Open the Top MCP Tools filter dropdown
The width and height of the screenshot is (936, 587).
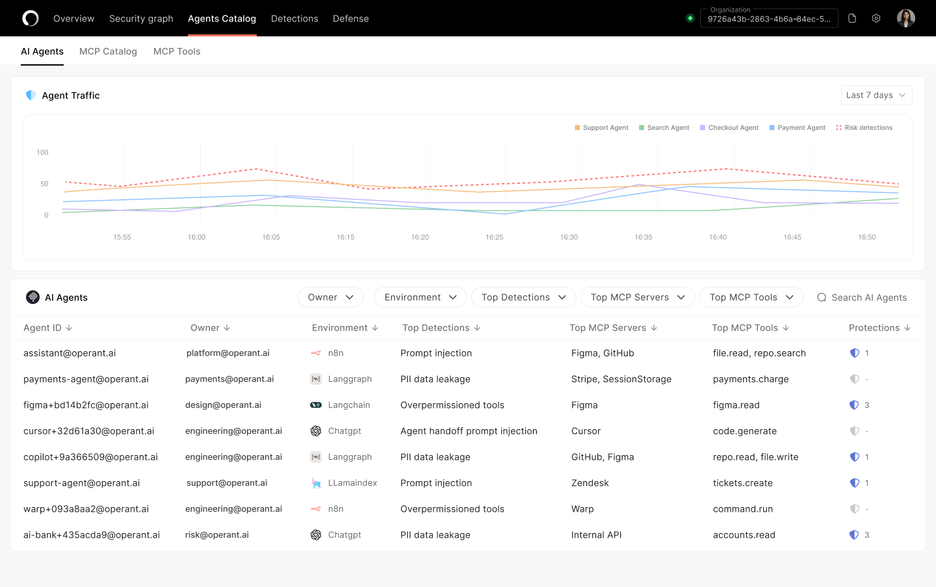(x=751, y=297)
